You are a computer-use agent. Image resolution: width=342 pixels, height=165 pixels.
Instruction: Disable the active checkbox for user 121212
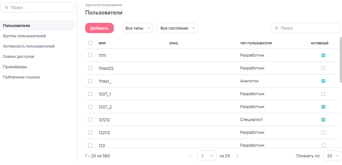click(323, 120)
